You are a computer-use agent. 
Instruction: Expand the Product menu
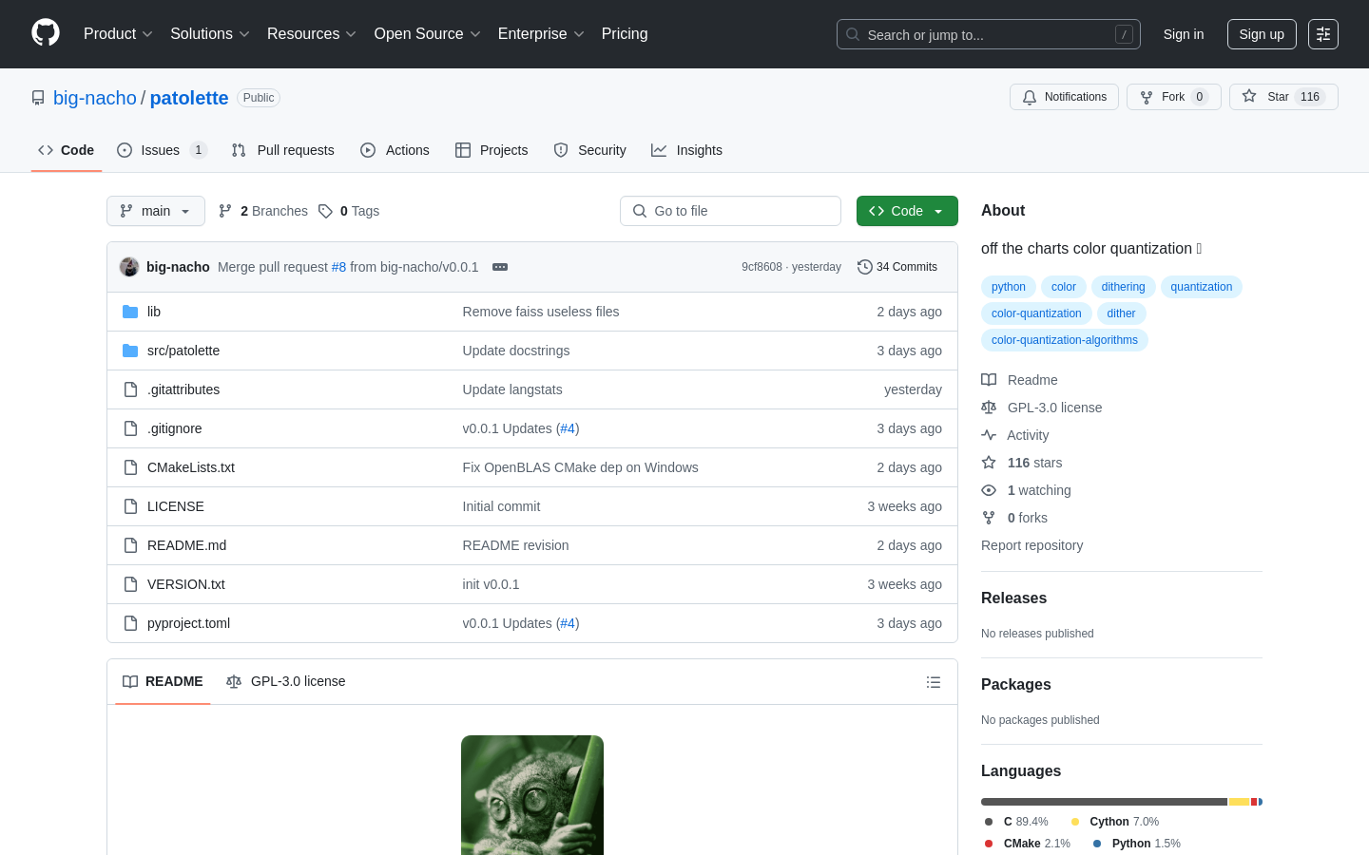(118, 34)
